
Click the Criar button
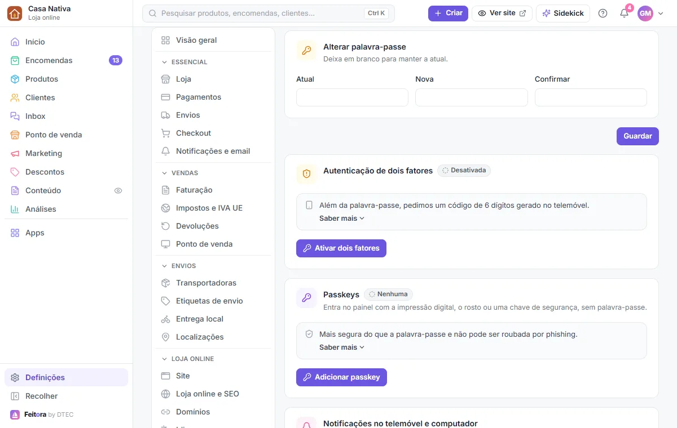(x=448, y=13)
